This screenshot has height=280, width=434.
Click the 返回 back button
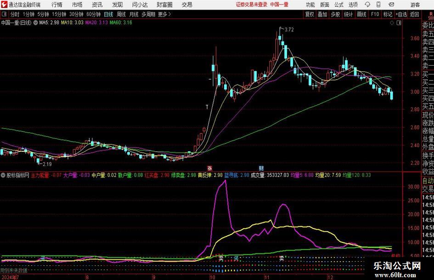click(x=414, y=14)
